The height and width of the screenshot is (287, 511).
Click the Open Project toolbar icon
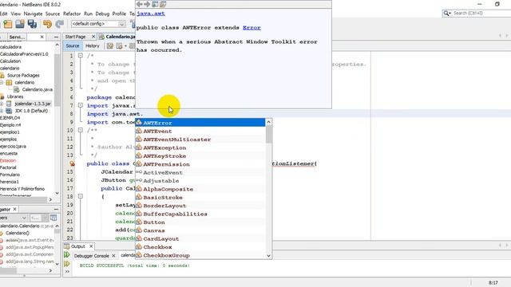click(x=20, y=24)
